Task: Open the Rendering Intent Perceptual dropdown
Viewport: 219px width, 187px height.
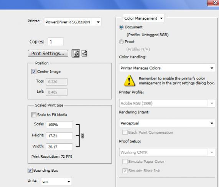Action: pyautogui.click(x=167, y=123)
